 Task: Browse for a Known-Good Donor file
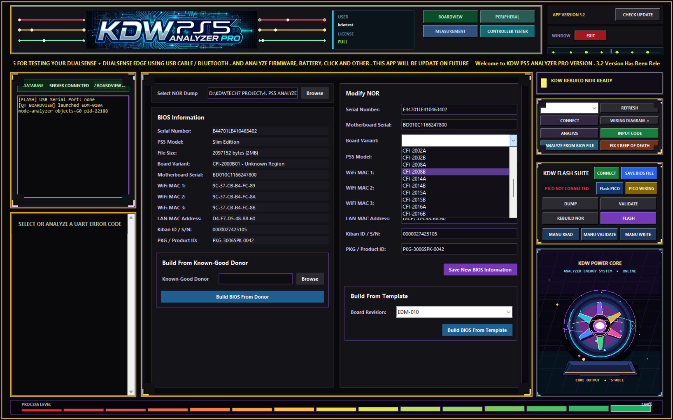[310, 279]
